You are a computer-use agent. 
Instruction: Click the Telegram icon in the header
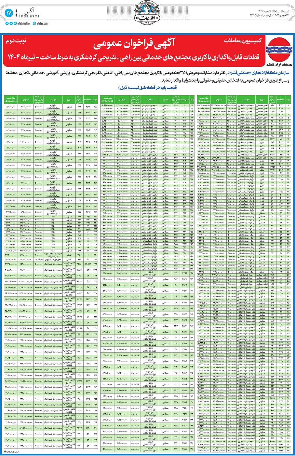pos(7,23)
